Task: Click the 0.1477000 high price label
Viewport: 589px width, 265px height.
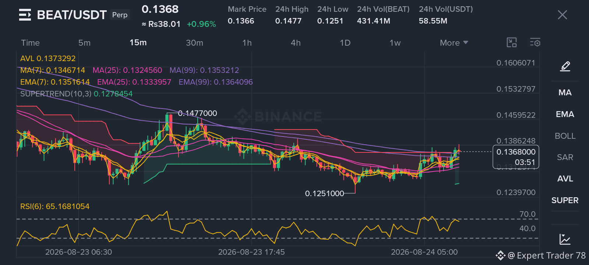Action: point(197,113)
